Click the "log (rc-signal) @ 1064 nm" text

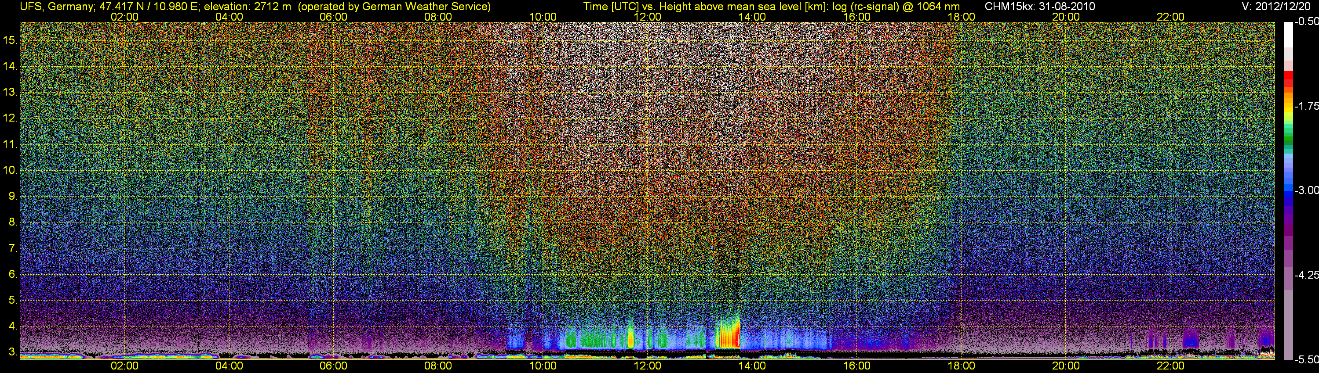click(x=896, y=7)
